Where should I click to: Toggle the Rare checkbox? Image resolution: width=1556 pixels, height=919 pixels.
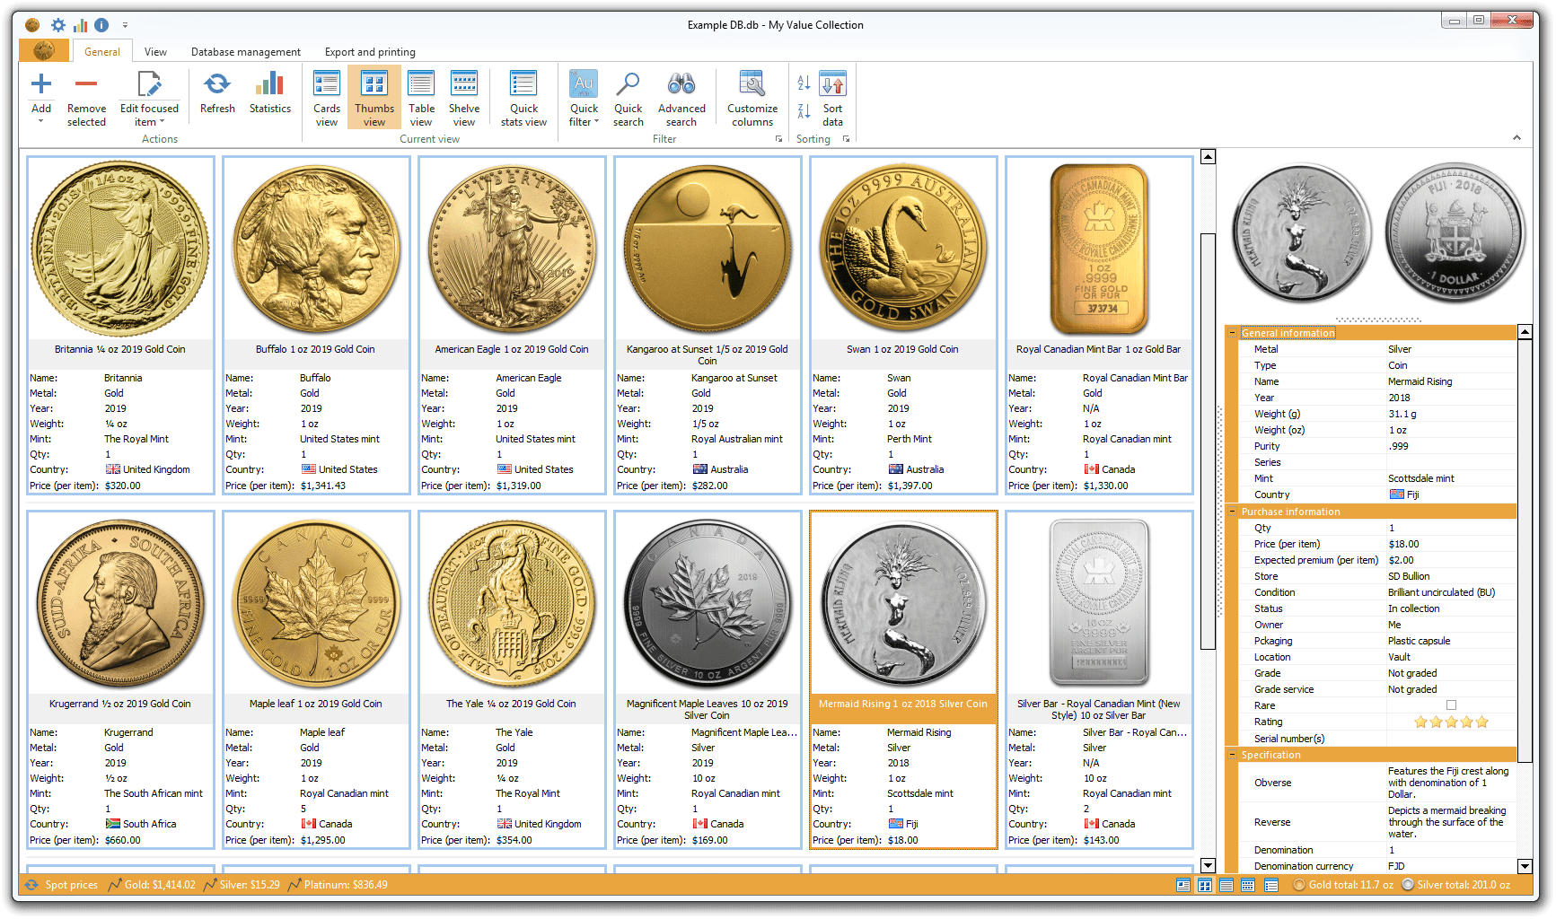pos(1451,705)
